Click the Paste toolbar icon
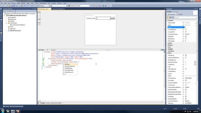This screenshot has height=113, width=201. (x=22, y=6)
